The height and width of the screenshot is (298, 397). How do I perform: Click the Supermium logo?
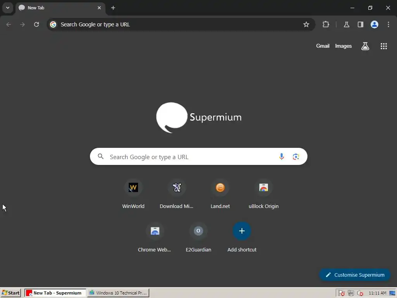(199, 117)
